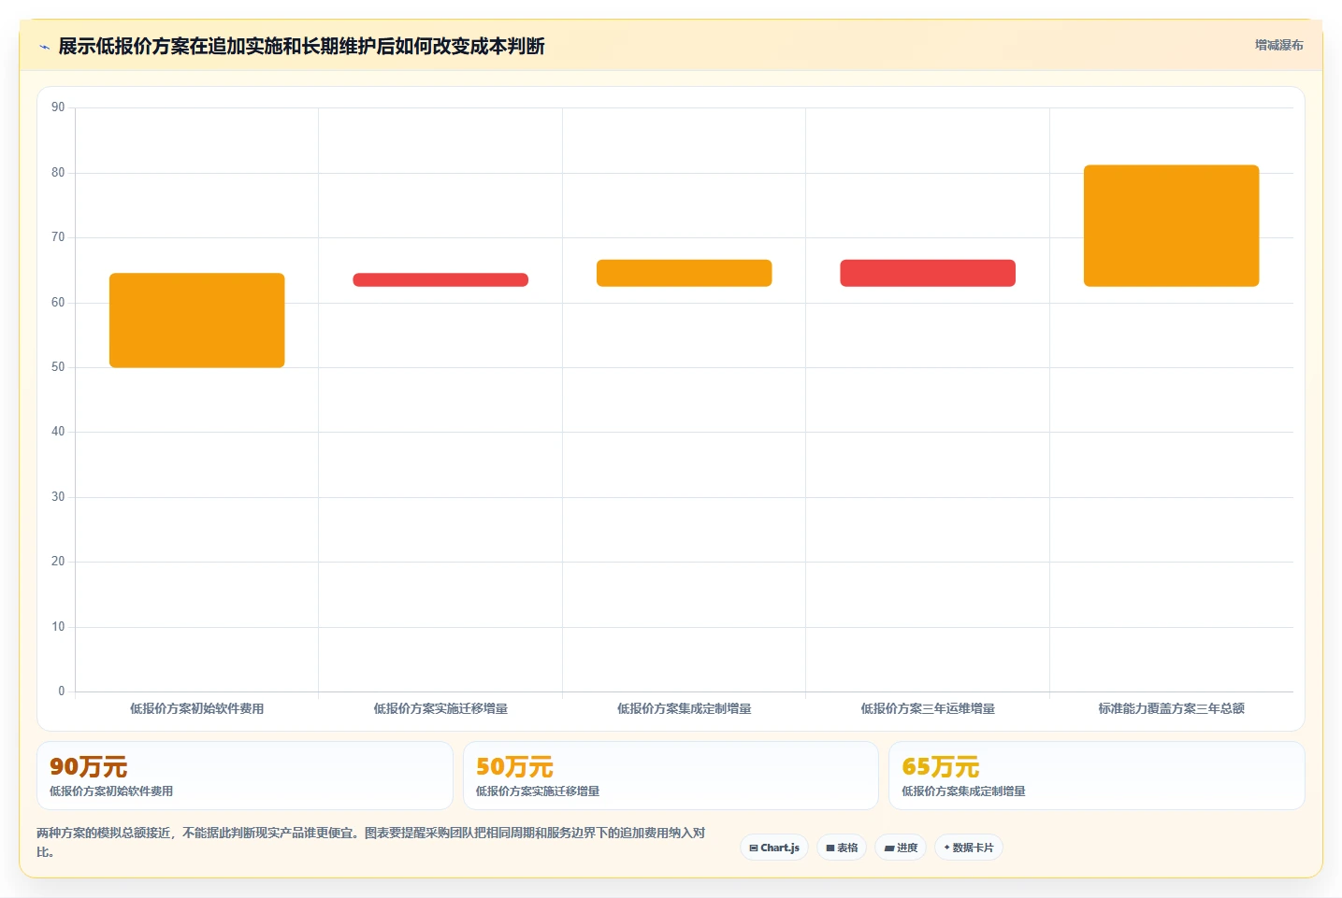The height and width of the screenshot is (898, 1342).
Task: Select the 表格 chip
Action: pos(842,848)
